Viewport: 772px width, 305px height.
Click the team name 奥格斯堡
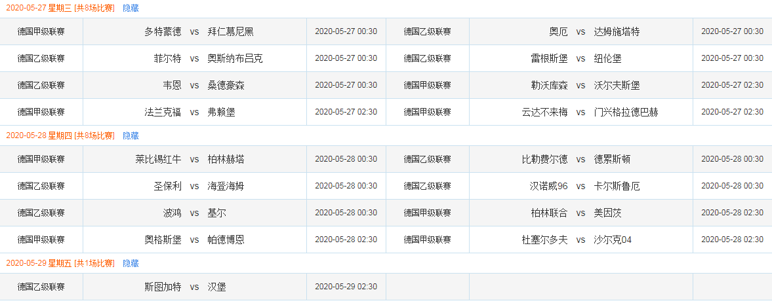163,240
